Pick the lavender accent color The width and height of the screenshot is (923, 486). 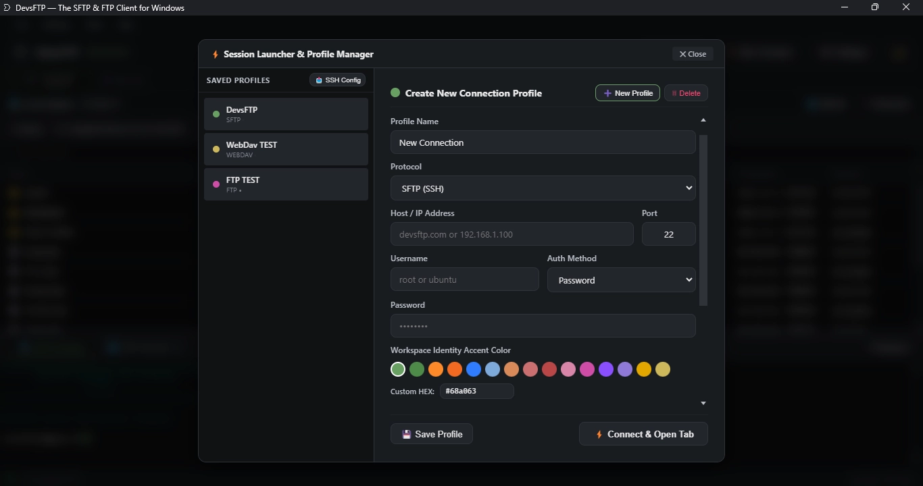[625, 369]
